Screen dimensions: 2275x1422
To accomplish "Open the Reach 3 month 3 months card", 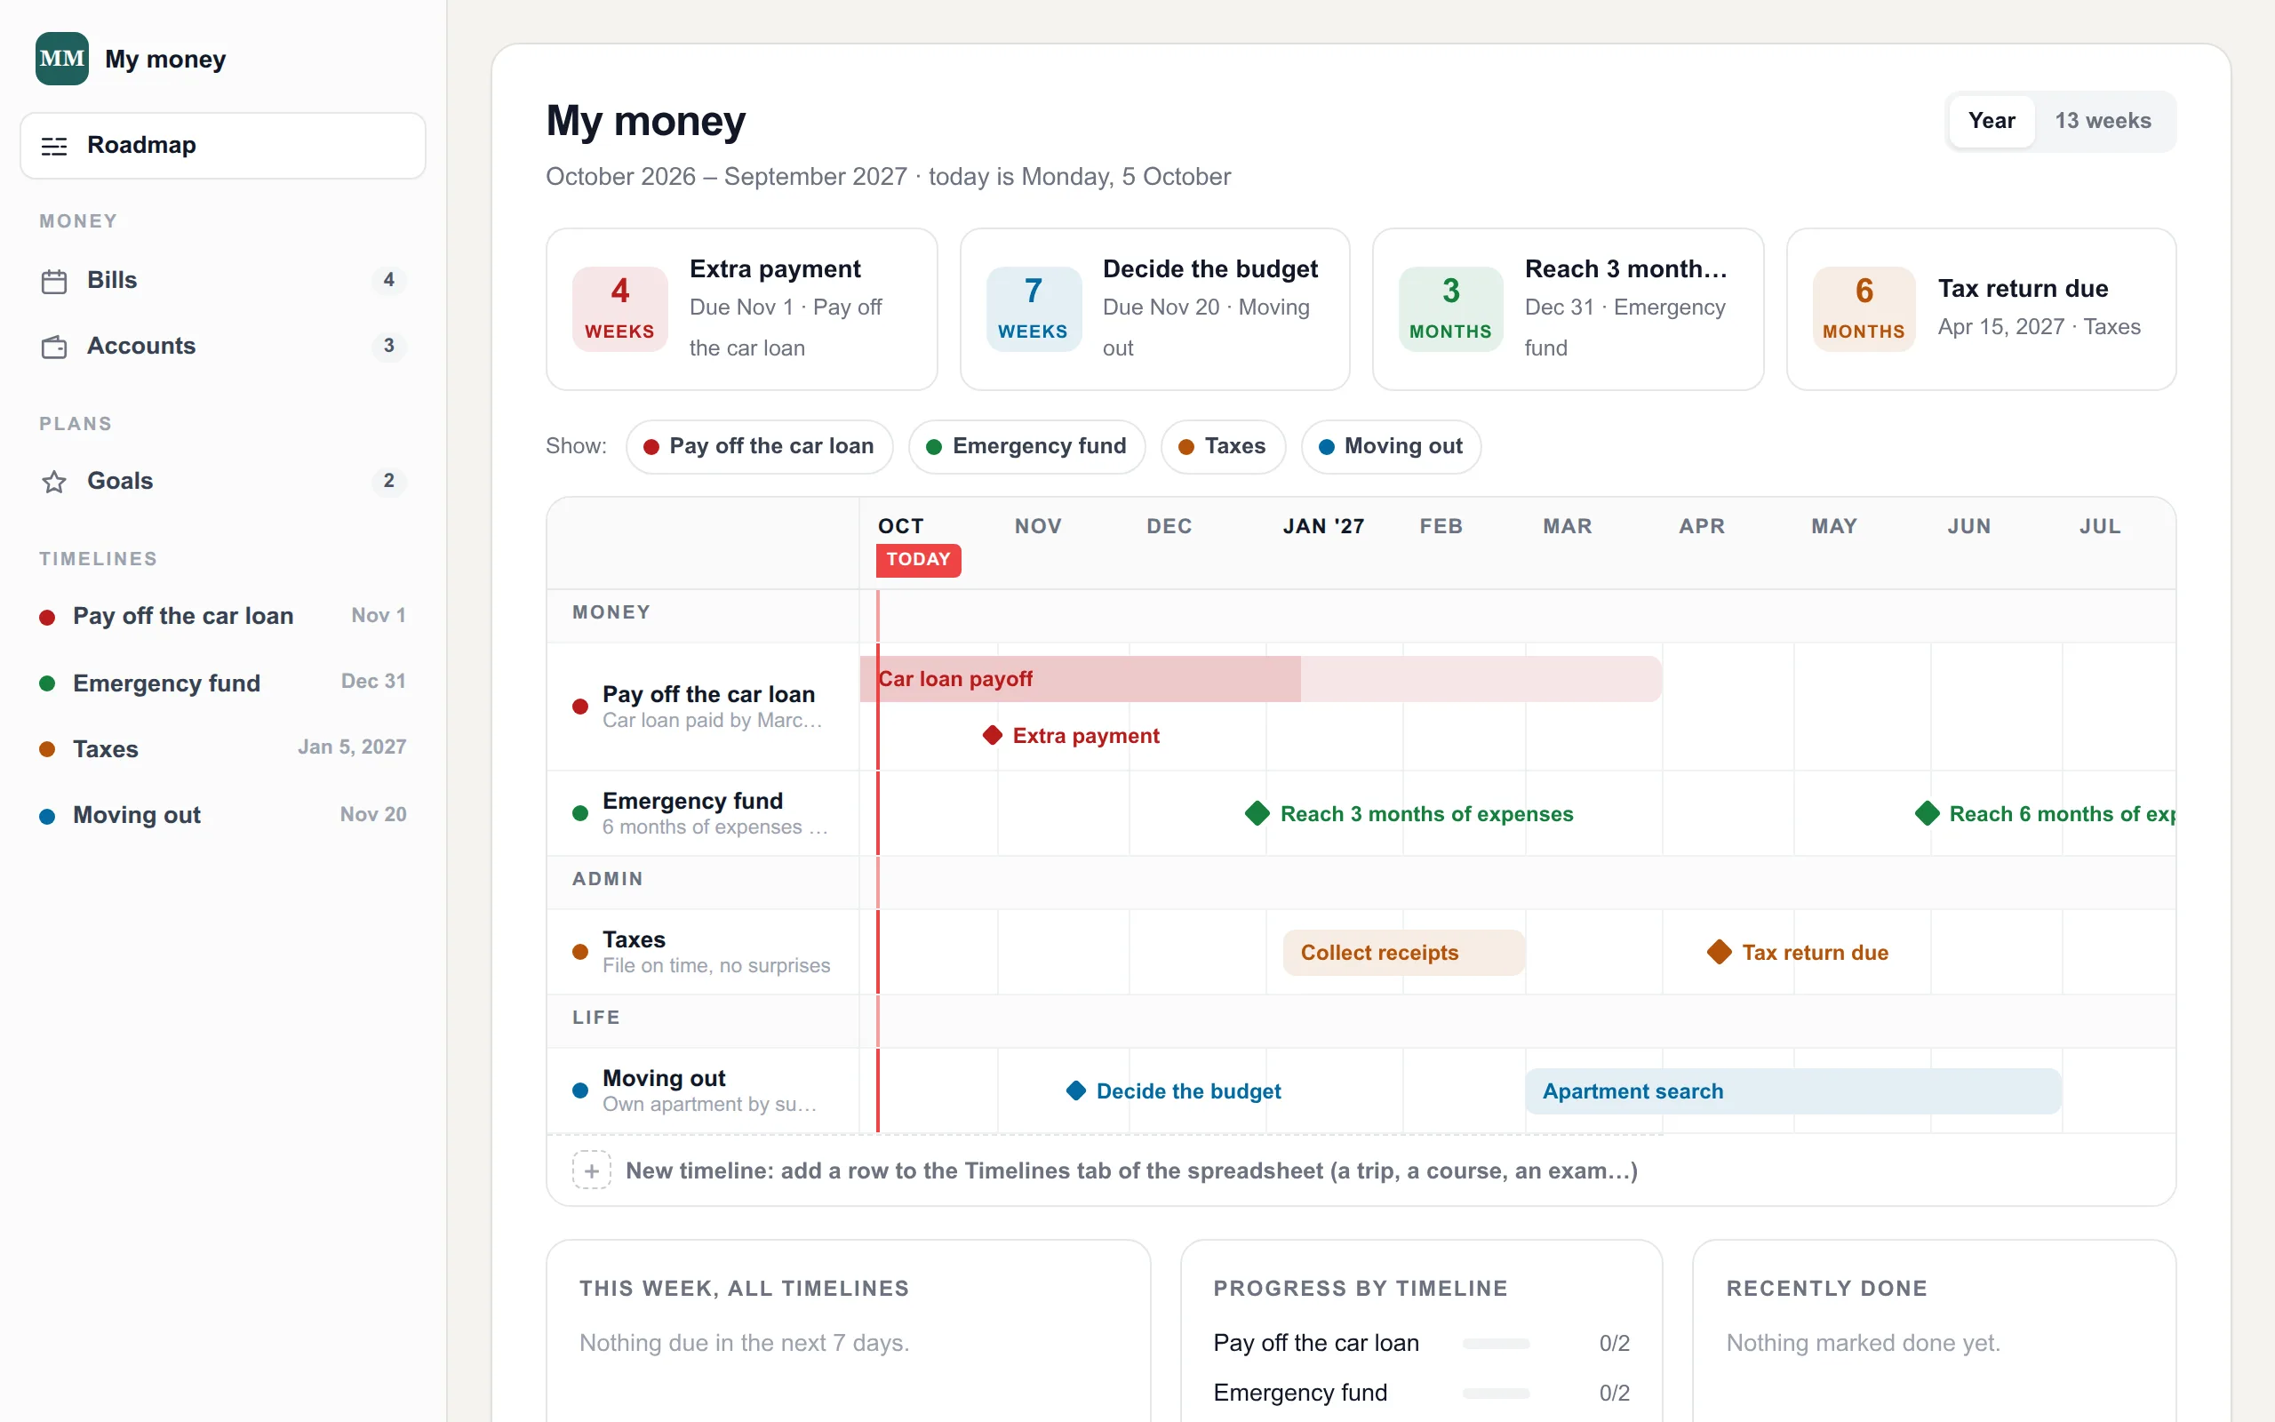I will pos(1568,309).
